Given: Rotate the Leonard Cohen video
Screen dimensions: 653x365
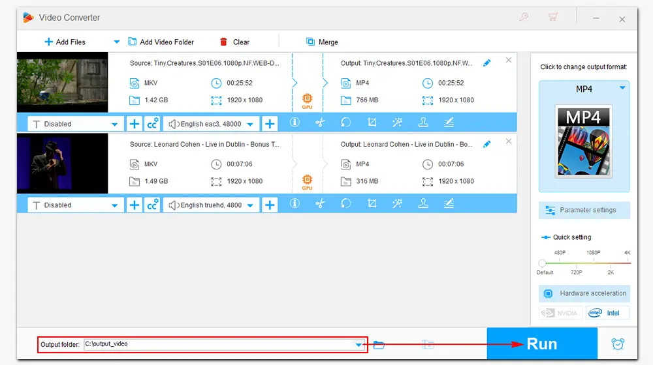Looking at the screenshot, I should point(346,203).
